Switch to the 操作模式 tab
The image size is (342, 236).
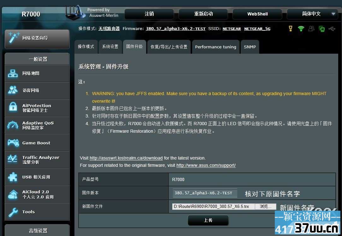(x=86, y=47)
